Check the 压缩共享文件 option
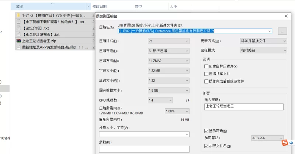The height and width of the screenshot is (154, 295). click(206, 74)
